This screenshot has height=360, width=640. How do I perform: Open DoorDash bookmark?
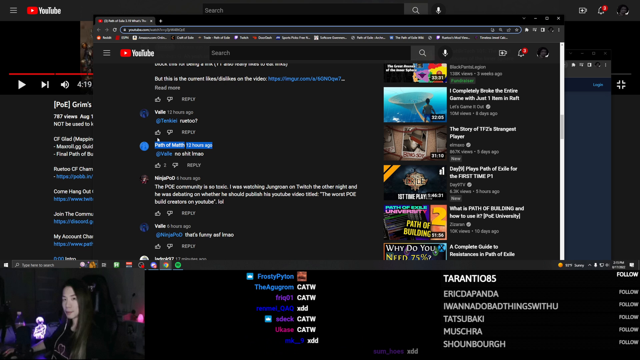[x=262, y=38]
